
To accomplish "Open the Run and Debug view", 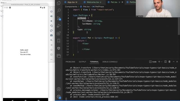I will click(x=59, y=26).
